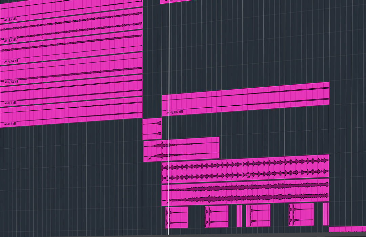This screenshot has height=237, width=366.
Task: Select the second short impact hit clip
Action: pyautogui.click(x=217, y=216)
